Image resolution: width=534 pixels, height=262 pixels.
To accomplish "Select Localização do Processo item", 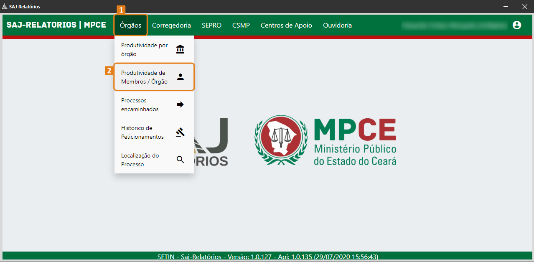I will tap(154, 160).
